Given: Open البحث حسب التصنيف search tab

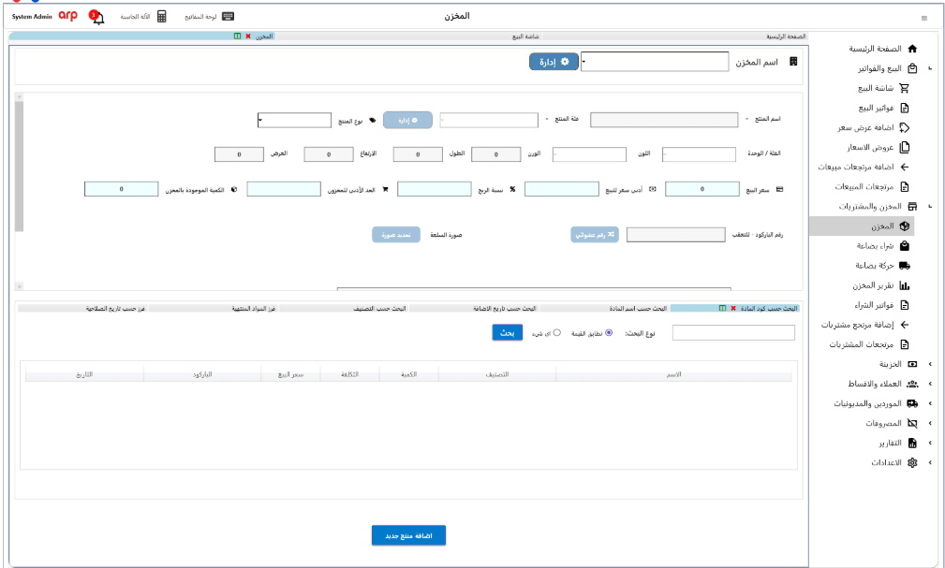Looking at the screenshot, I should pyautogui.click(x=344, y=309).
